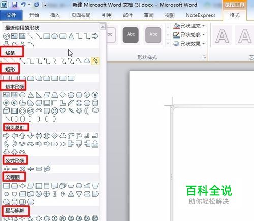
Task: Open the 视图 ribbon tab
Action: [170, 15]
